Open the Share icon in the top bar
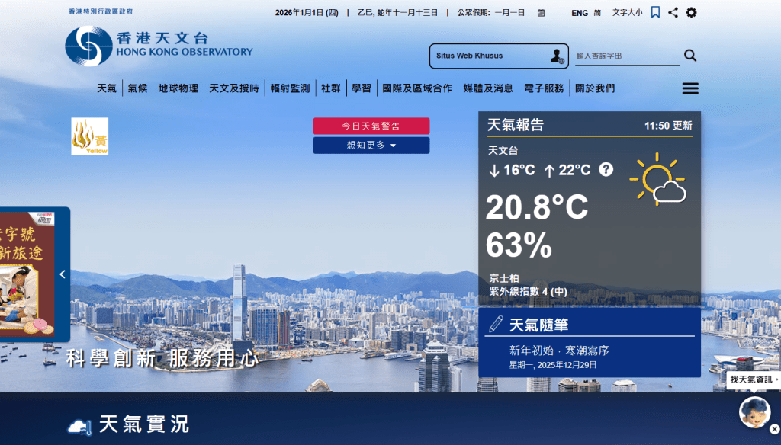 [x=673, y=12]
